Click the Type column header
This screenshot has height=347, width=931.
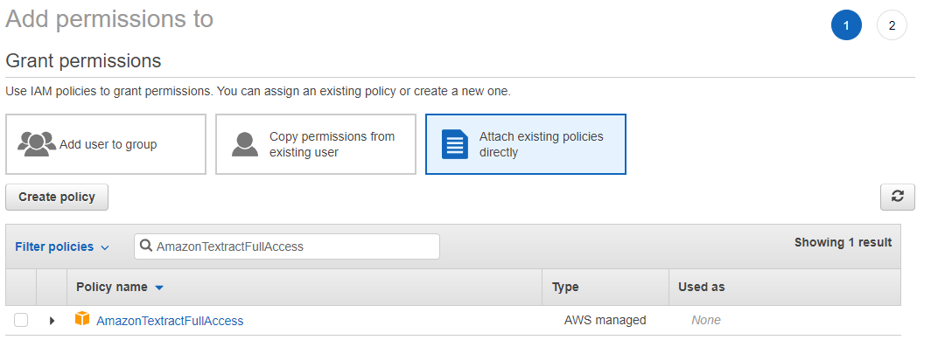point(565,287)
